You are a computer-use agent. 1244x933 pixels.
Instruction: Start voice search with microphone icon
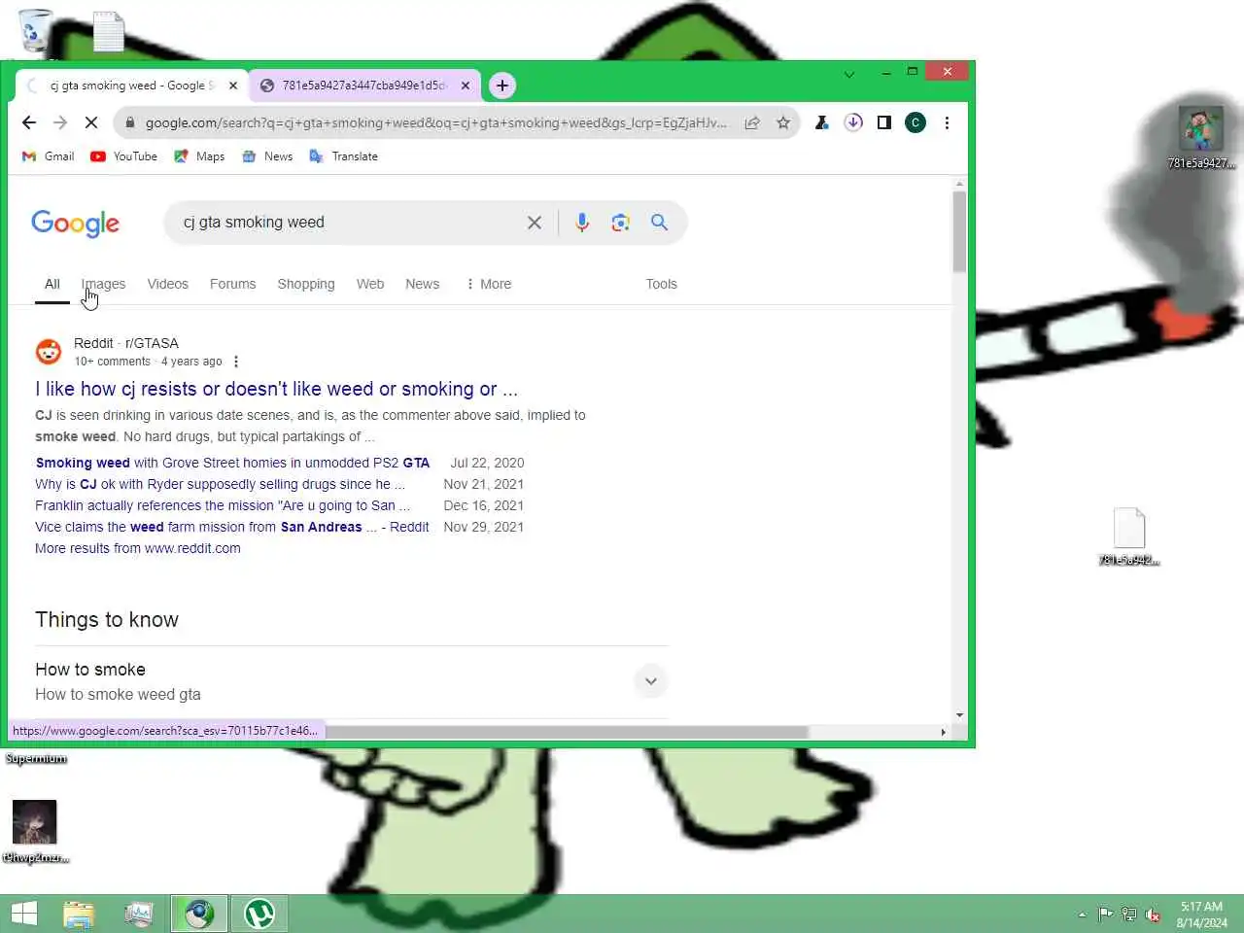[x=582, y=223]
